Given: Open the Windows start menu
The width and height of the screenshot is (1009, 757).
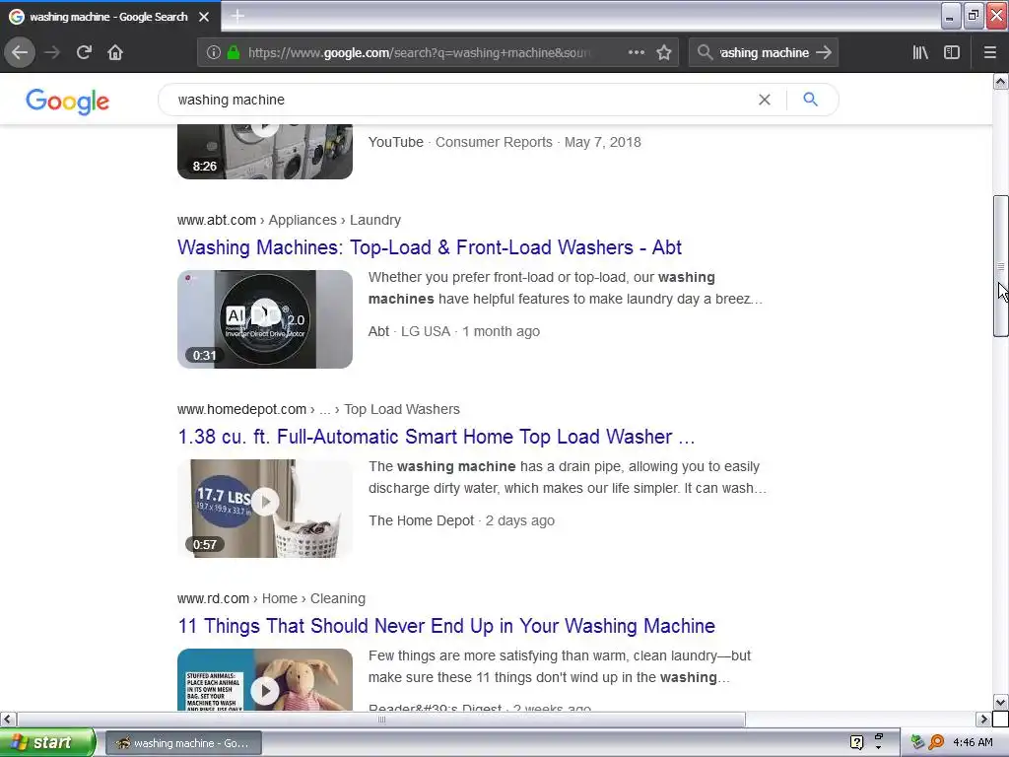Looking at the screenshot, I should pyautogui.click(x=47, y=742).
